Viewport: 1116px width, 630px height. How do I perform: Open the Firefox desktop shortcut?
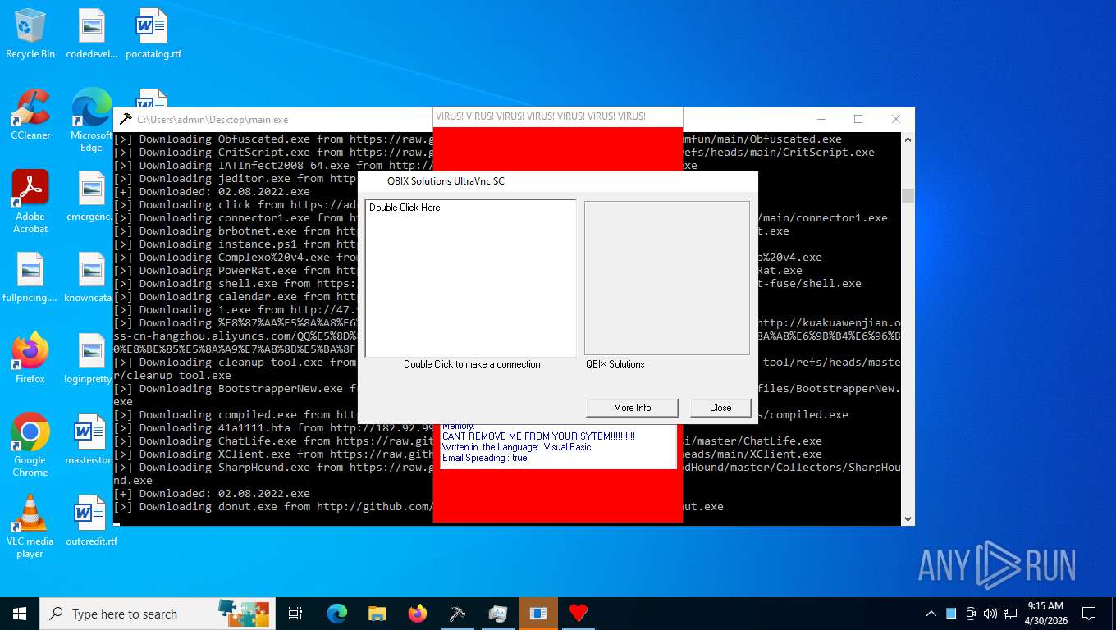(x=30, y=358)
